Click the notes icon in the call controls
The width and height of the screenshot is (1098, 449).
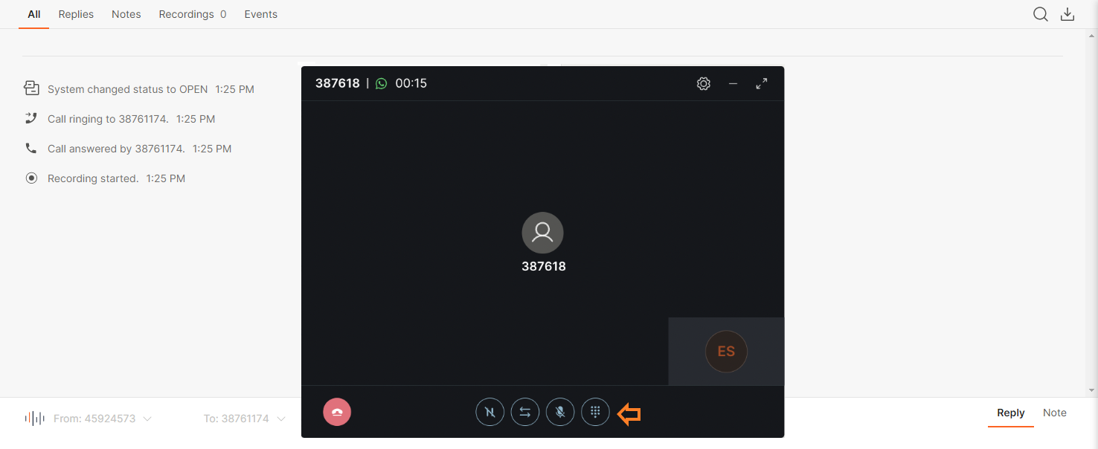[489, 412]
